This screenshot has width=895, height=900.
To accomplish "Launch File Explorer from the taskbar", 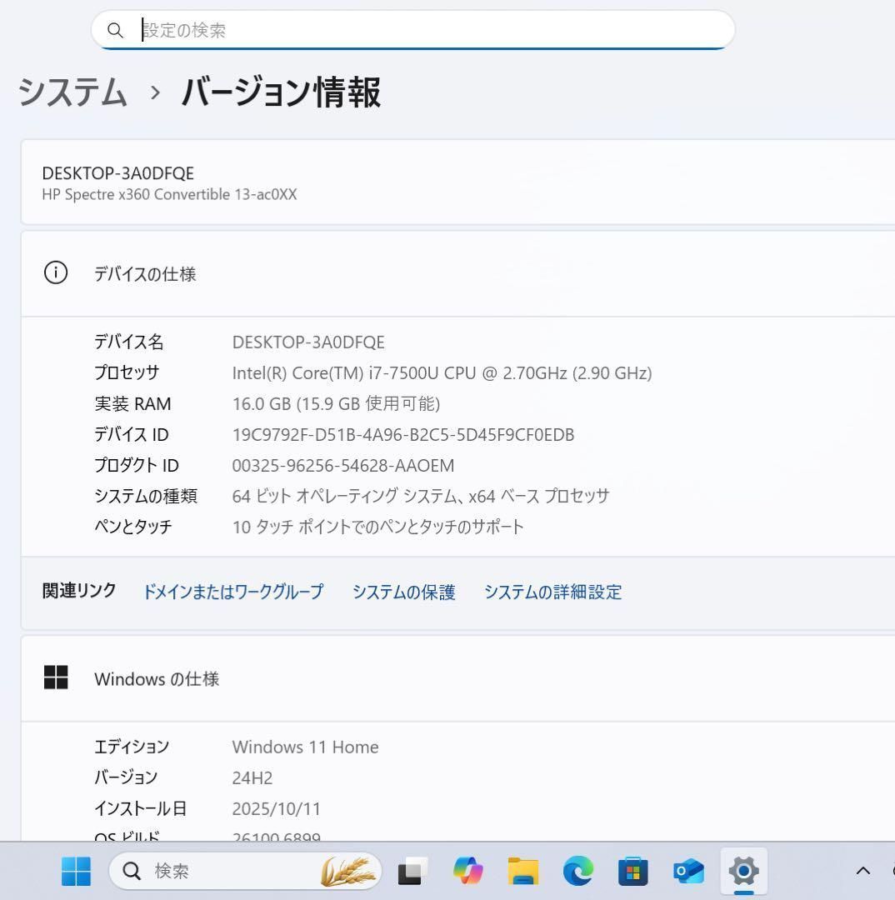I will point(522,871).
